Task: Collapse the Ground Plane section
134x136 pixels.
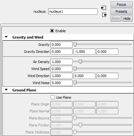Action: pos(6,90)
